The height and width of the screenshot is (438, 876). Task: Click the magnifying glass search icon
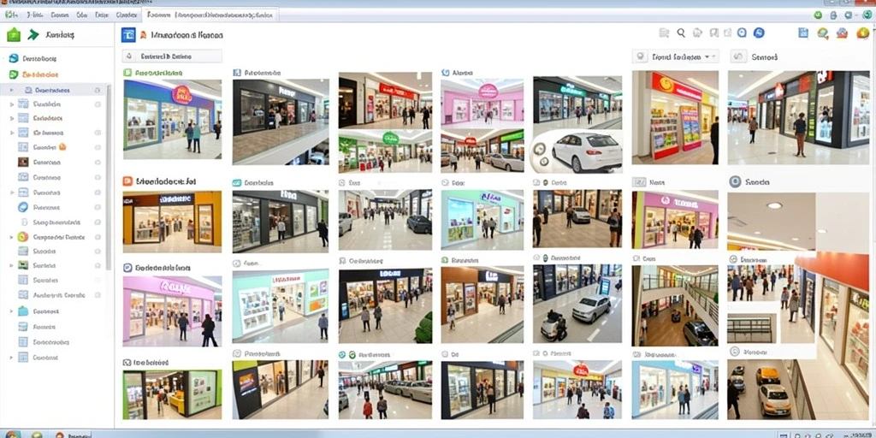coord(681,33)
